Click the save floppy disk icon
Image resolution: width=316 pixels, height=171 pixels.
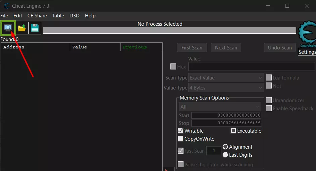tap(35, 28)
